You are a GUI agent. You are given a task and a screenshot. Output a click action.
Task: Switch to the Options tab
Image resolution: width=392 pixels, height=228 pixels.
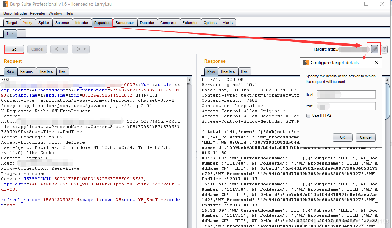210,23
